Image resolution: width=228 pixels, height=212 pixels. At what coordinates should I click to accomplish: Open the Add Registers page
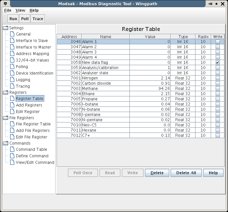click(x=29, y=105)
